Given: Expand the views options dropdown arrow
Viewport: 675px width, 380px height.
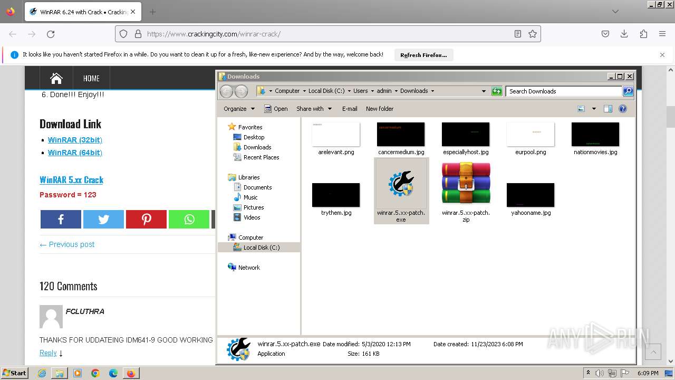Looking at the screenshot, I should tap(594, 109).
